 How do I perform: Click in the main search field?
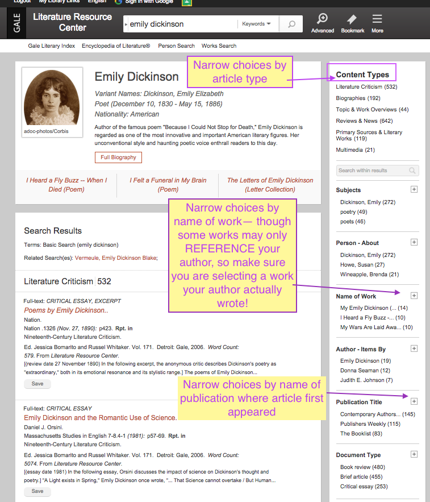coord(182,24)
